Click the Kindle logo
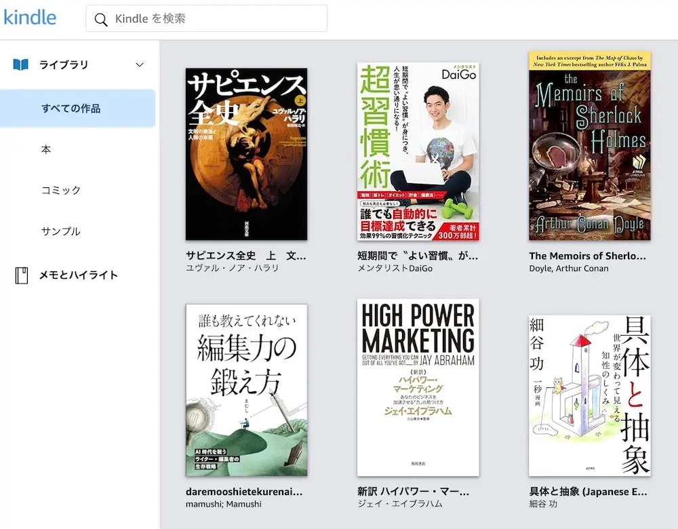678x529 pixels. coord(30,17)
